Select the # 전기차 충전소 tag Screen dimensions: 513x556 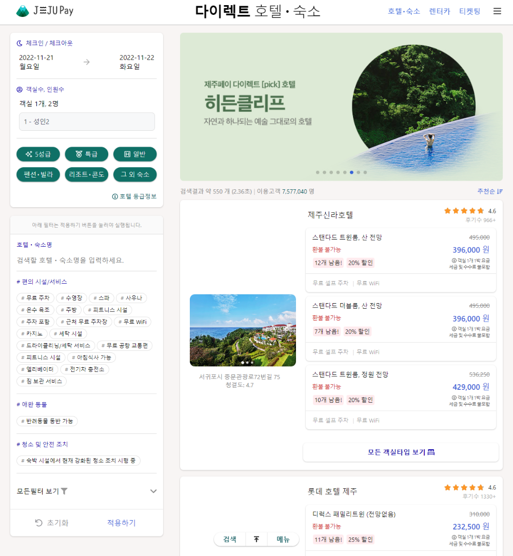click(85, 369)
